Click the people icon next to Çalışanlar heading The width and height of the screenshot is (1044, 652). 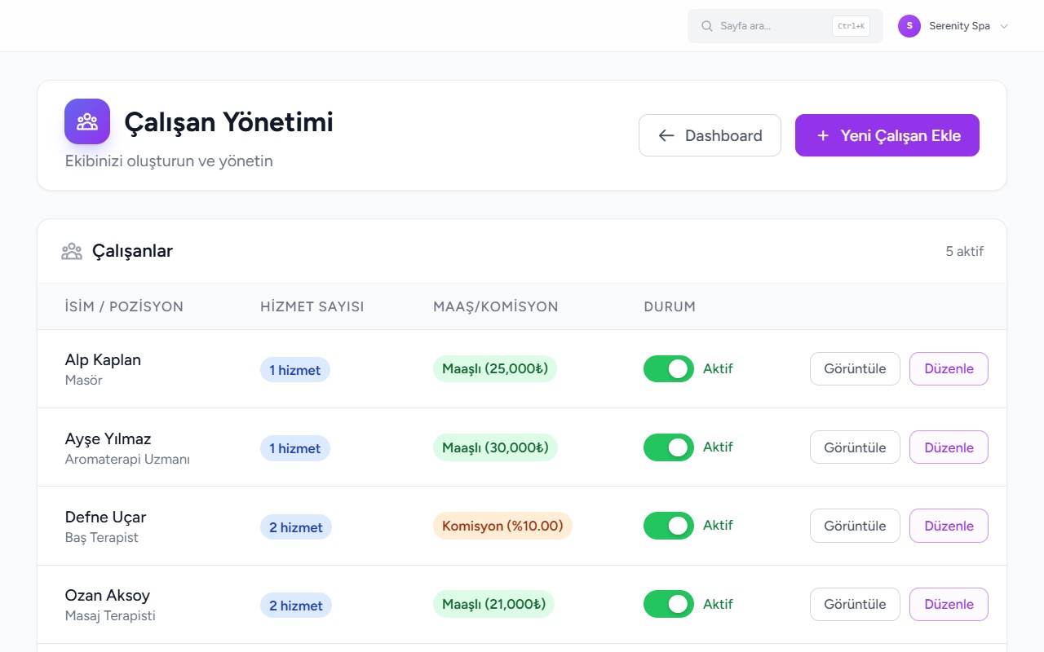[x=72, y=251]
